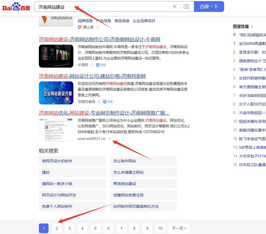Open hot search “股神”贪官用2.2
The image size is (266, 234).
253,70
